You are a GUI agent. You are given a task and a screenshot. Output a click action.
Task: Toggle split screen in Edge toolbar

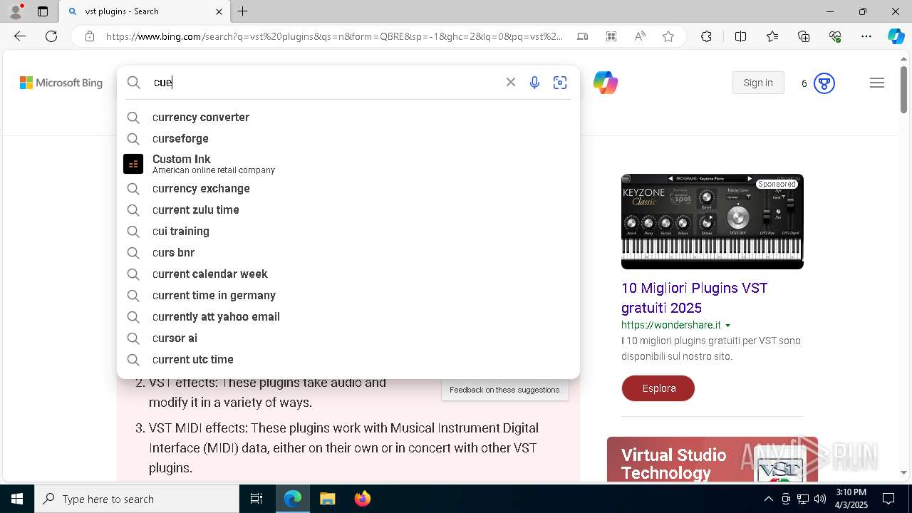pos(740,36)
